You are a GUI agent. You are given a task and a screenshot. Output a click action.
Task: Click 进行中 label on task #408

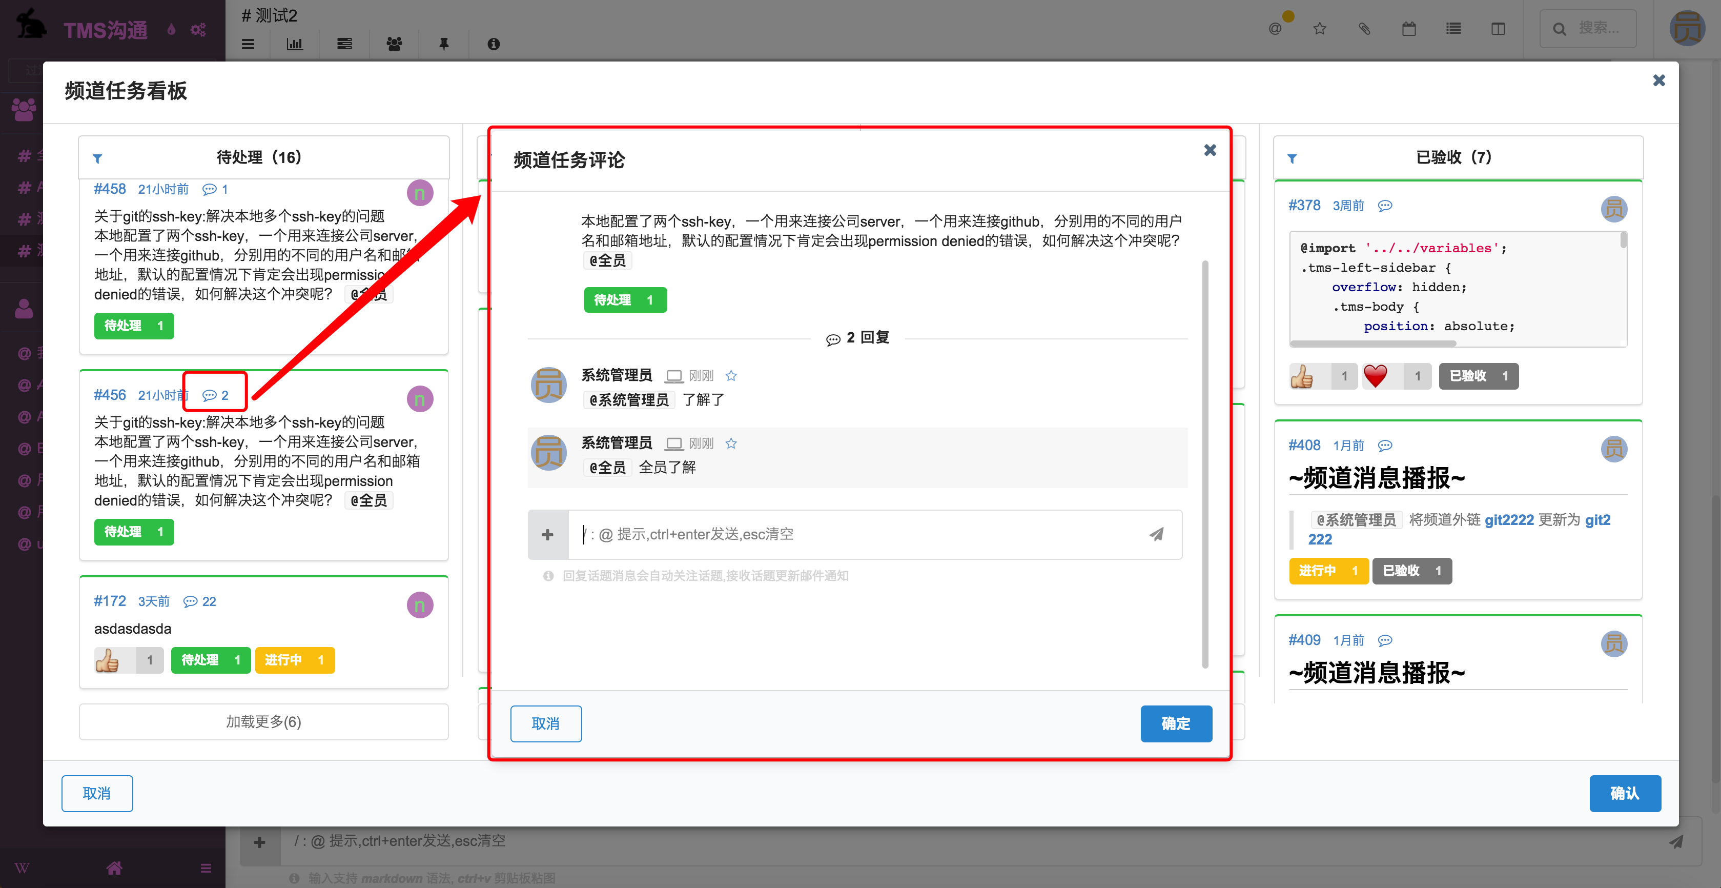[1329, 571]
